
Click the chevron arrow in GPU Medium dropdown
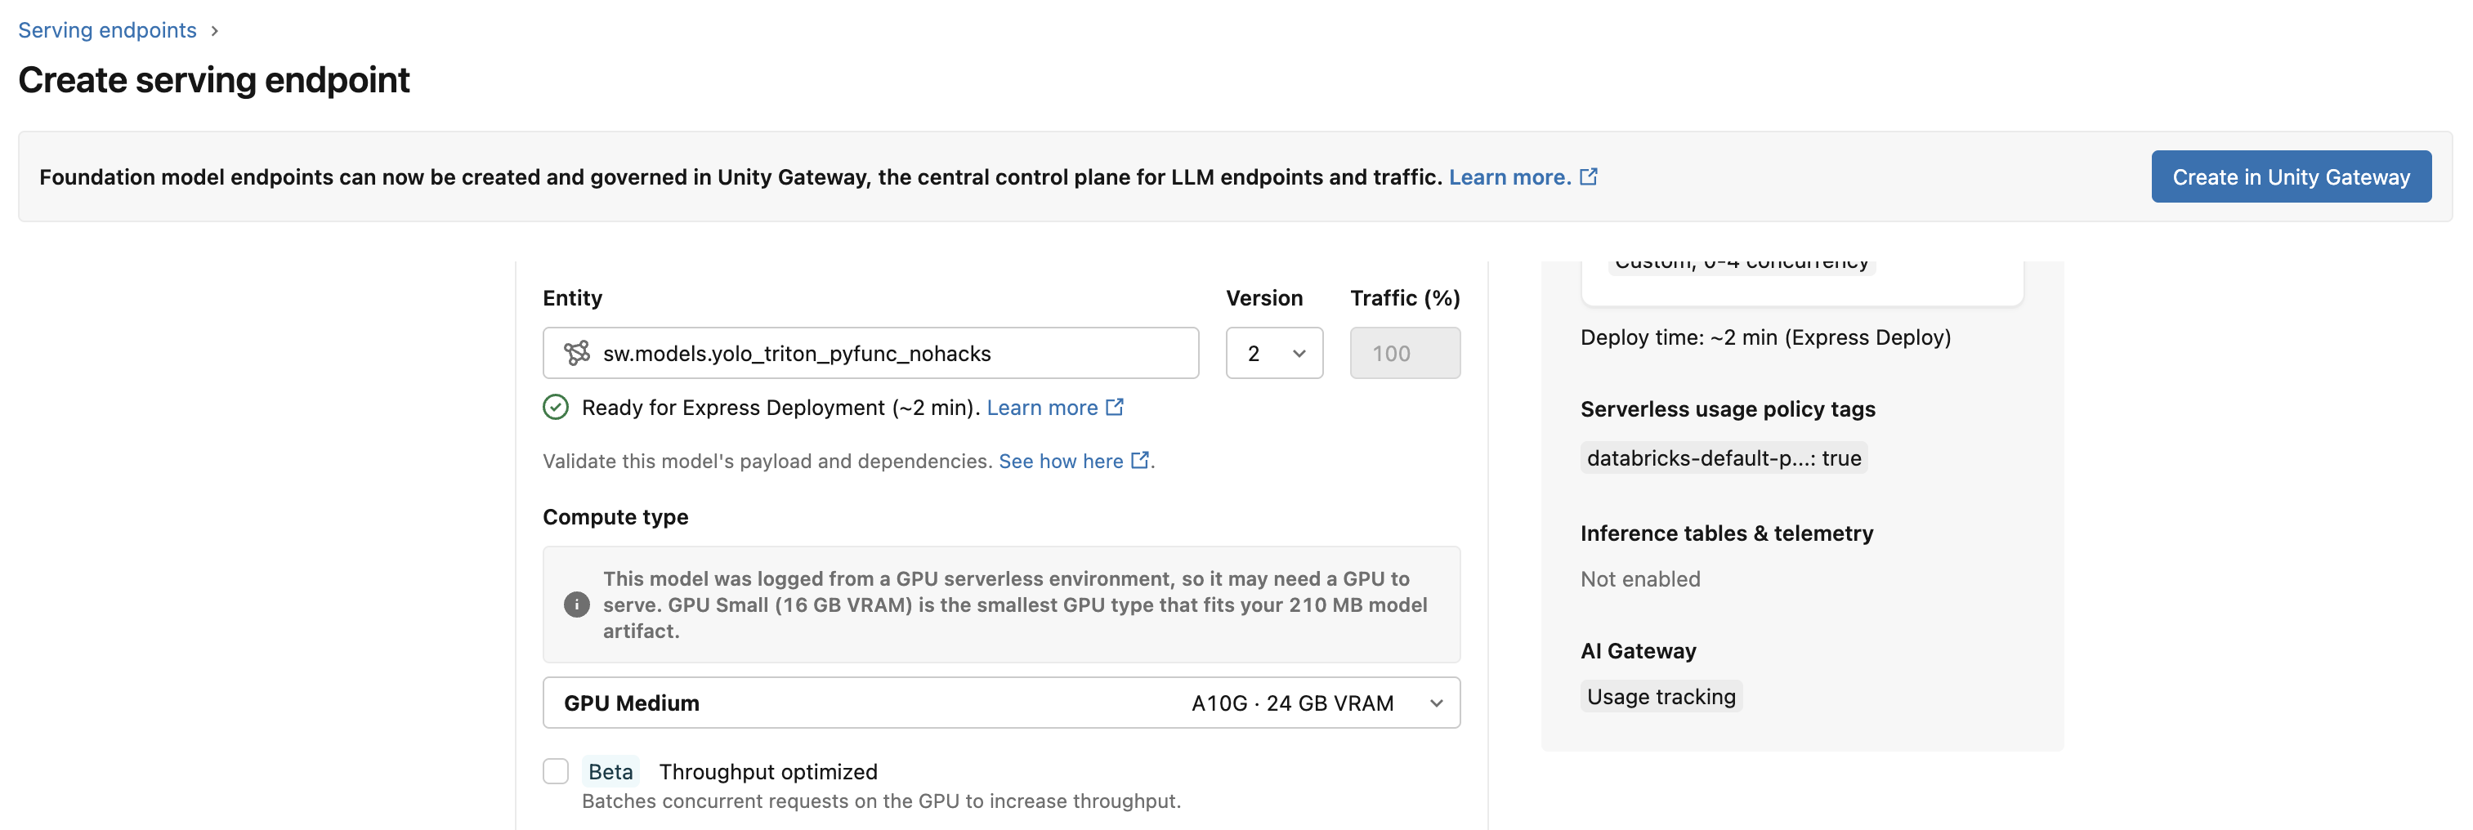click(1436, 703)
